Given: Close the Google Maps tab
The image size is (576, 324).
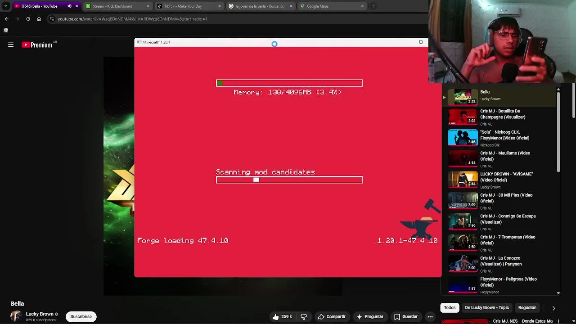Looking at the screenshot, I should [x=362, y=6].
